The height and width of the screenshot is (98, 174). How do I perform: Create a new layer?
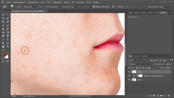(165, 96)
